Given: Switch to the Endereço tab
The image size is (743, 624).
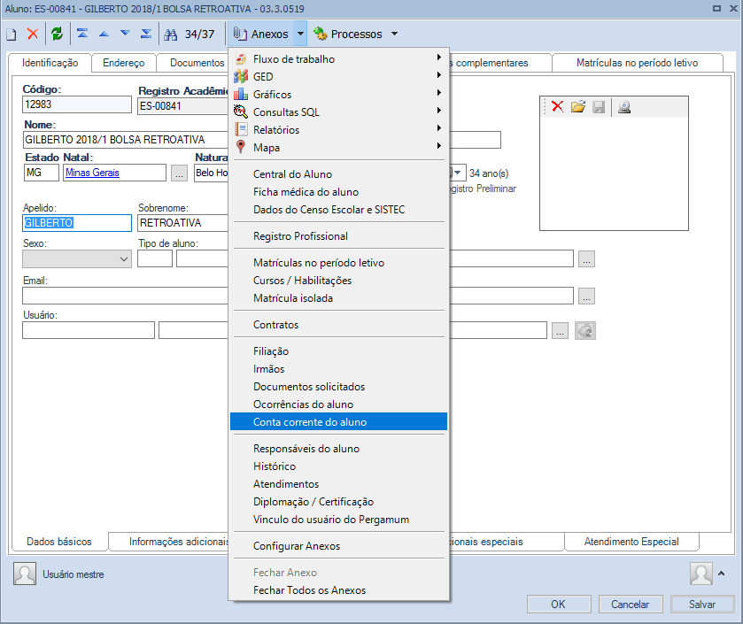Looking at the screenshot, I should 124,63.
